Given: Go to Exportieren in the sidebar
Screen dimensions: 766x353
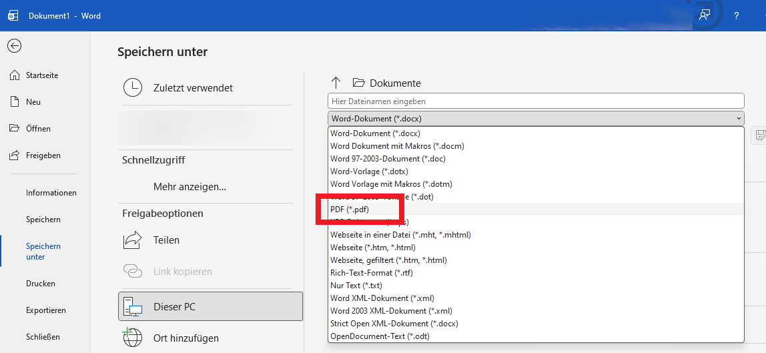Looking at the screenshot, I should pos(45,310).
